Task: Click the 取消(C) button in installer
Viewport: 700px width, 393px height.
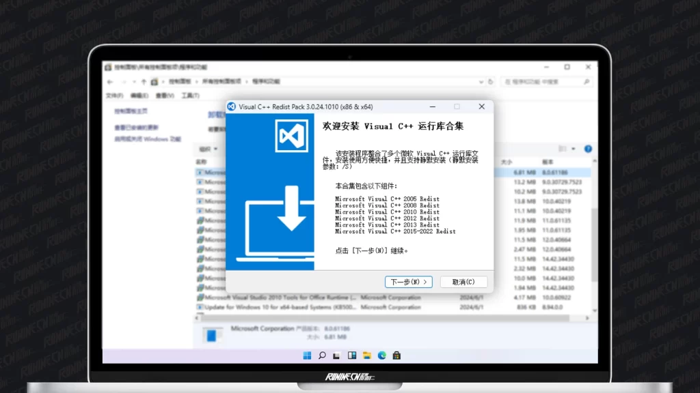Action: coord(463,282)
